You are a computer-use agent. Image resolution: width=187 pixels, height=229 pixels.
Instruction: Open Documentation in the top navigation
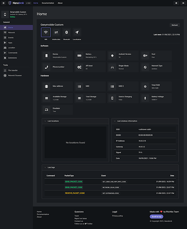pos(48,3)
